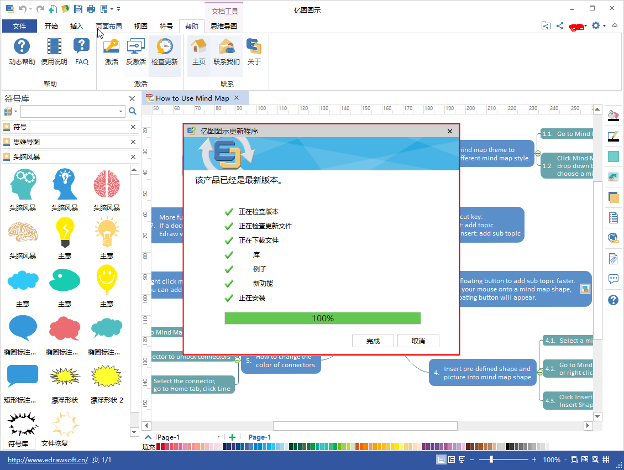624x470 pixels.
Task: Switch to the 插入 ribbon tab
Action: point(77,27)
